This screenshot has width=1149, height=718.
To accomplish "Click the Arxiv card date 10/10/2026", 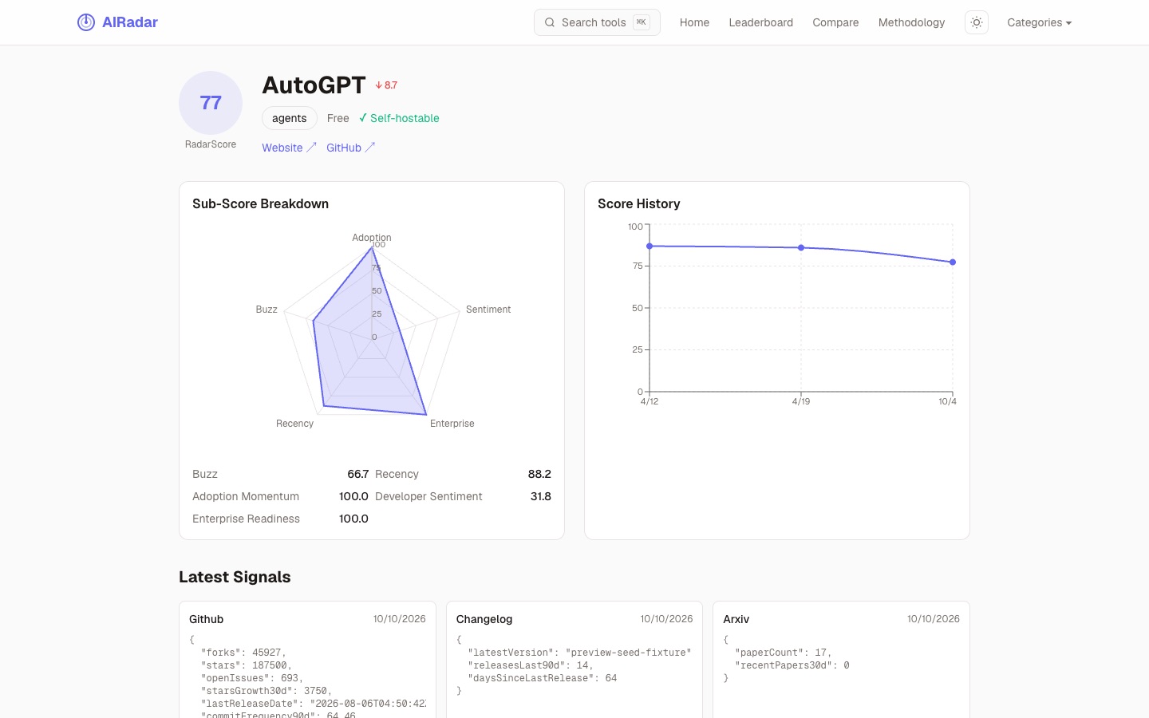I will click(x=934, y=619).
